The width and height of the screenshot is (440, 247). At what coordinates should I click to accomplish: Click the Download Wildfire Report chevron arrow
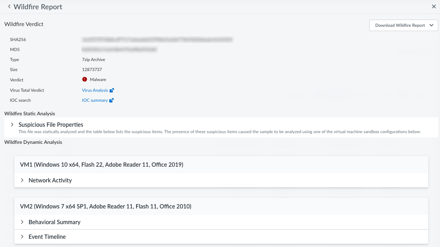point(432,25)
